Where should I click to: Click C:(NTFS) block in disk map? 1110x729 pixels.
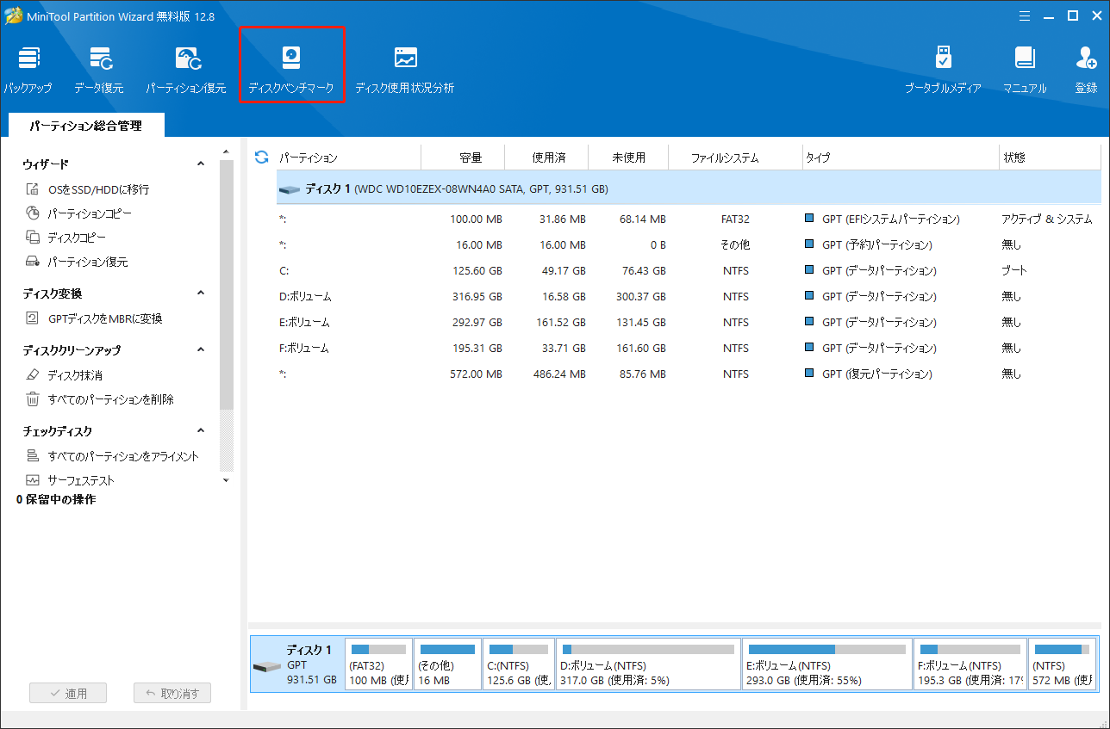(x=519, y=664)
